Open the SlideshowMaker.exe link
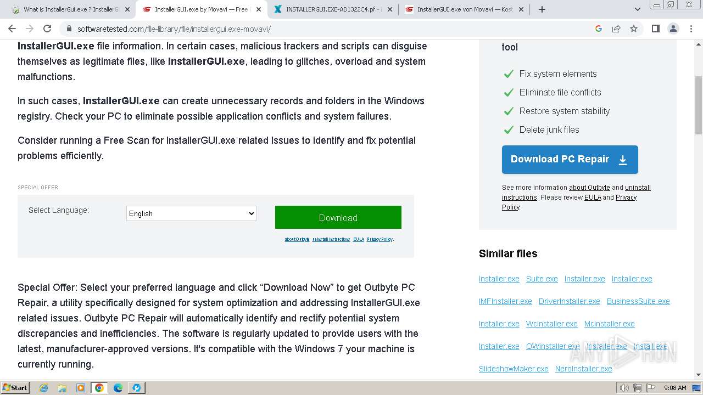 point(514,369)
